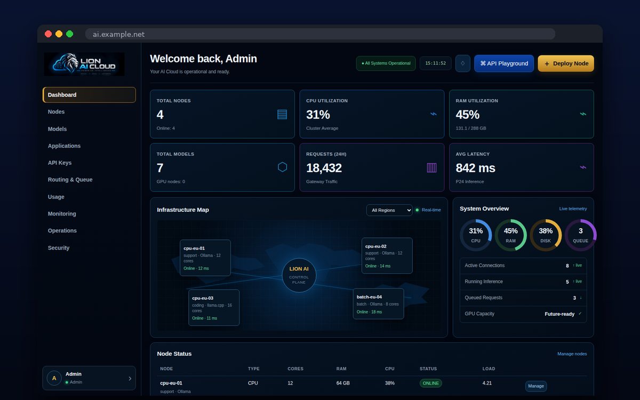Screen dimensions: 640x400
Task: Click the RAM column header in Node Status
Action: click(341, 369)
